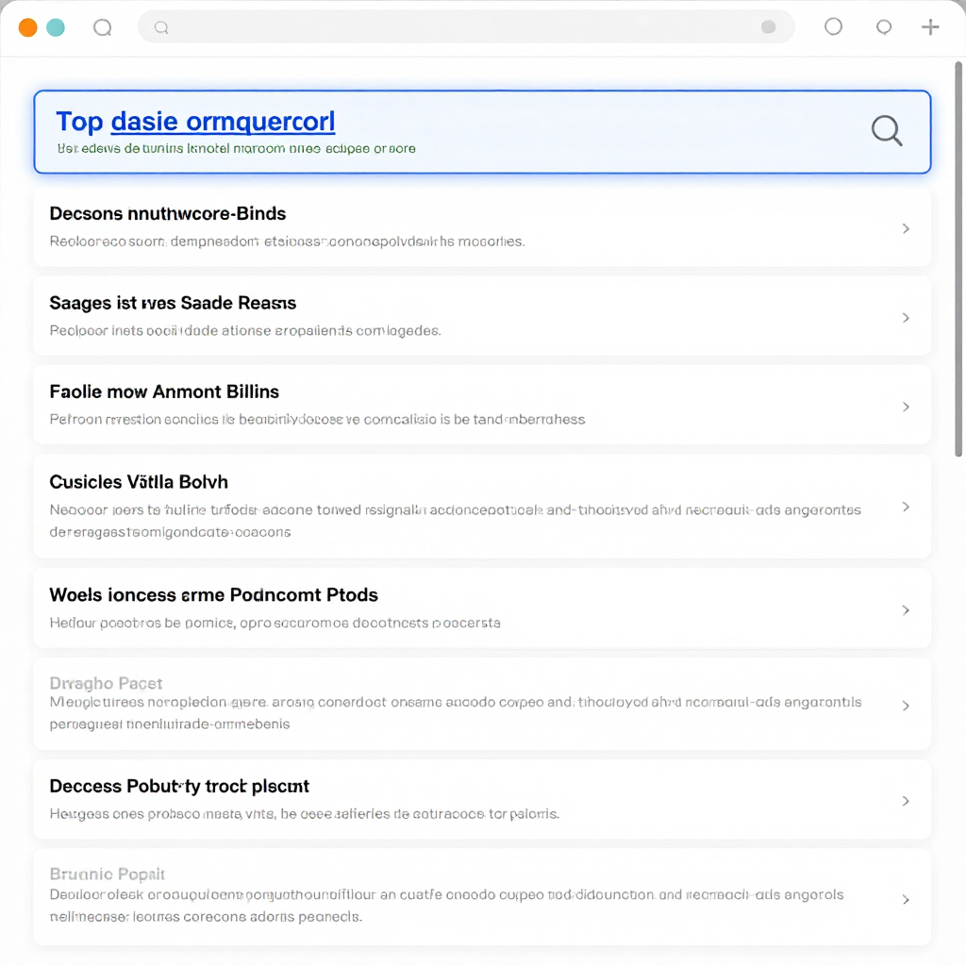Click the plus icon in the top bar
Viewport: 966px width, 966px height.
tap(930, 27)
